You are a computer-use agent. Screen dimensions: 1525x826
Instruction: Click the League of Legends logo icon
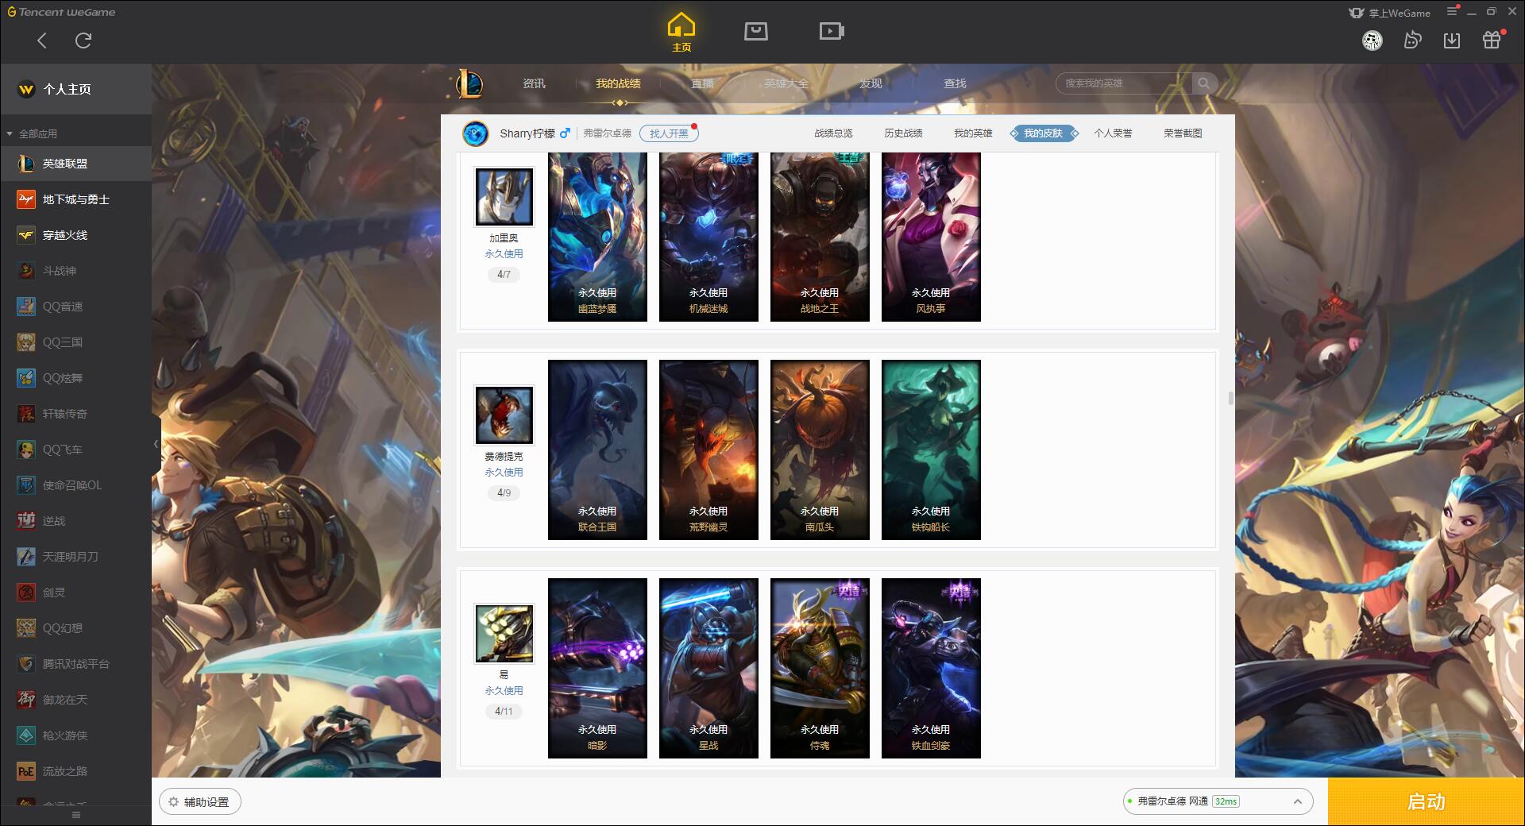[469, 83]
